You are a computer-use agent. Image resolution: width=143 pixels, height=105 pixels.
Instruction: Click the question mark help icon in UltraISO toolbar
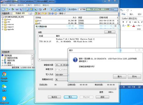click(x=59, y=9)
